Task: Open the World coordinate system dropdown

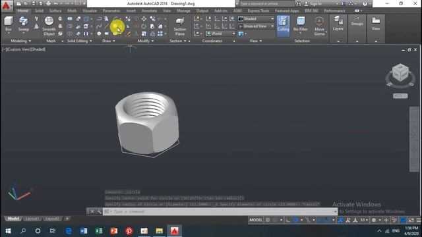Action: pyautogui.click(x=220, y=34)
